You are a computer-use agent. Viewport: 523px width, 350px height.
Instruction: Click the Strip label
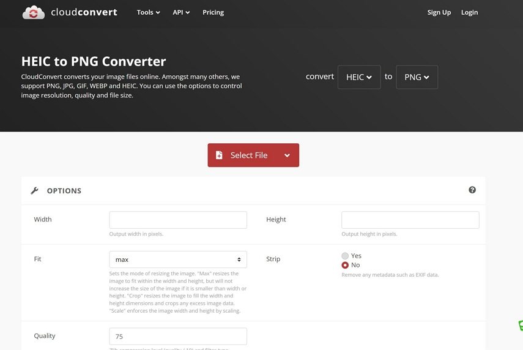click(273, 259)
